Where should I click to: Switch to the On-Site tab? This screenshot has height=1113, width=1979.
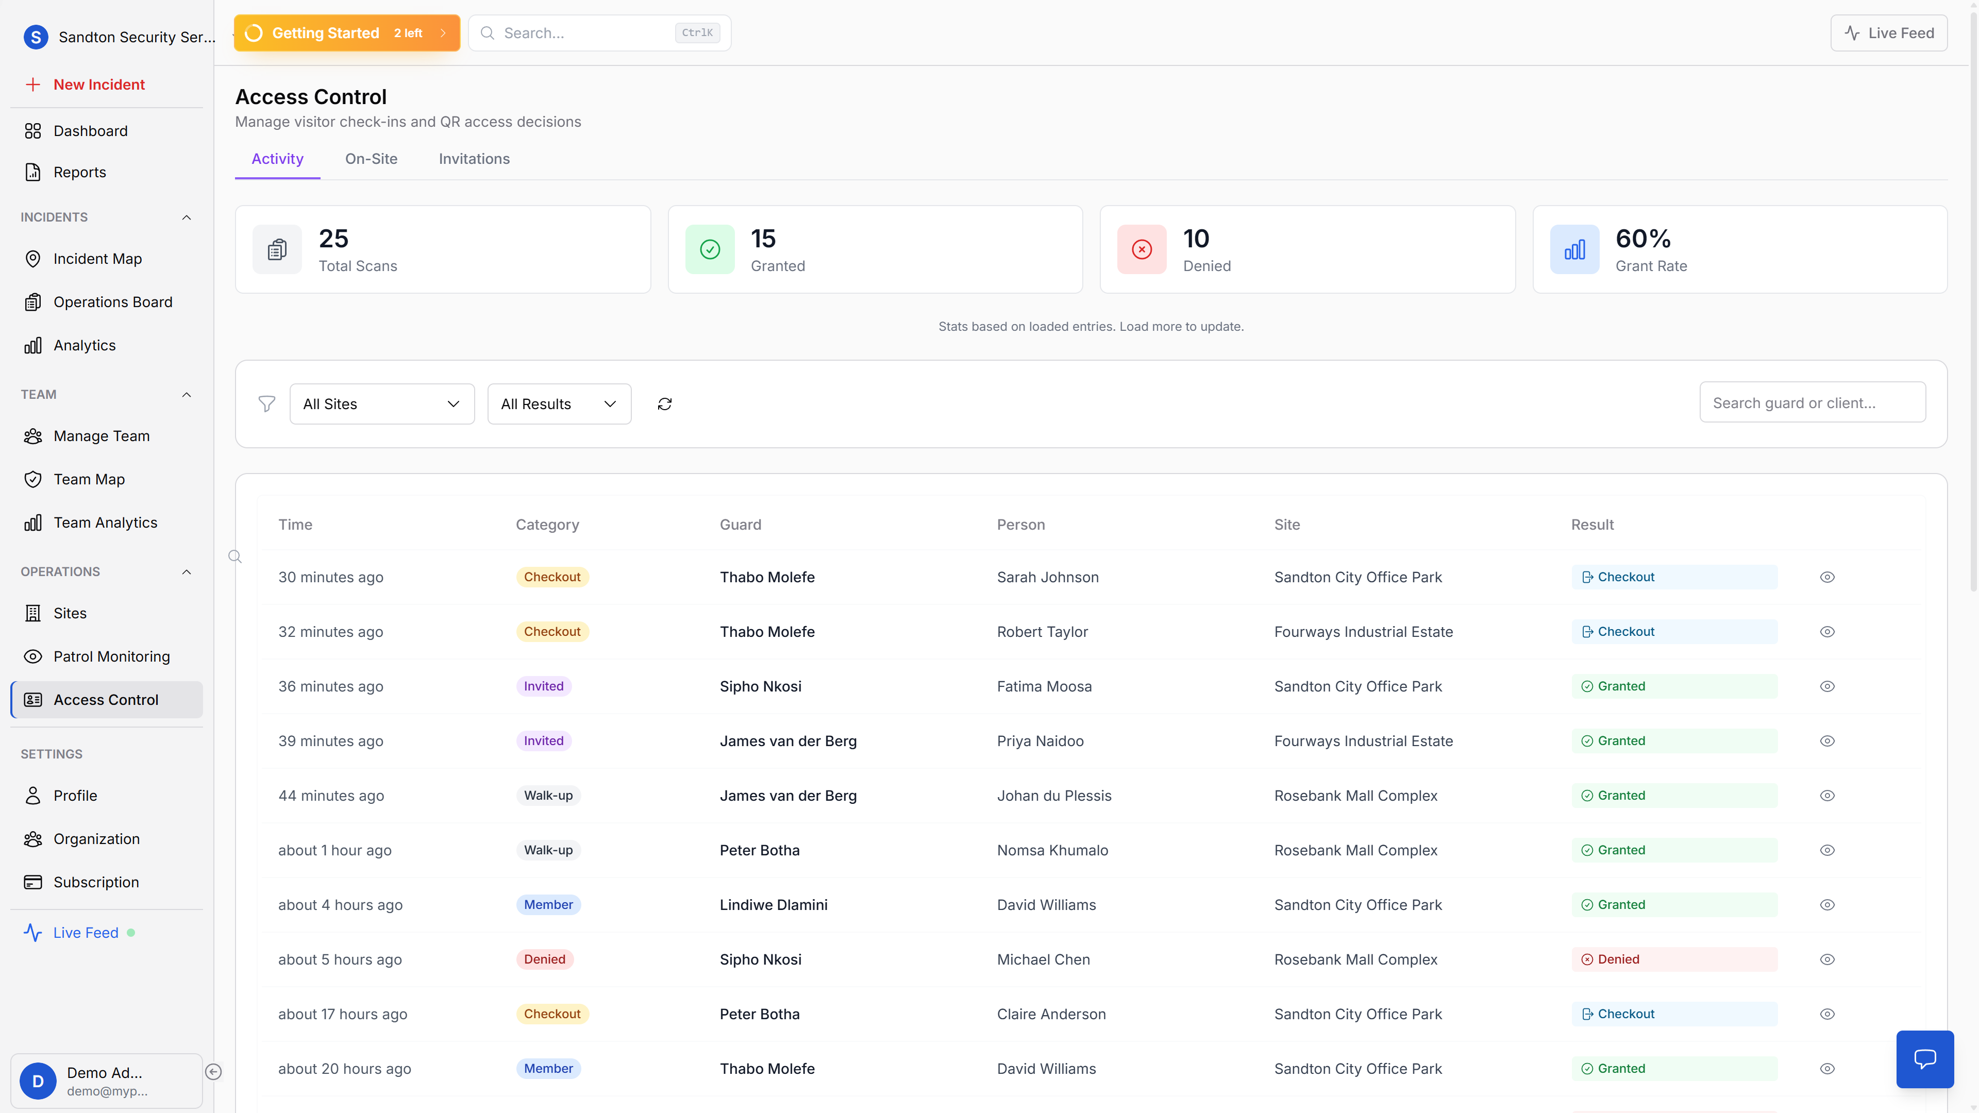coord(371,159)
